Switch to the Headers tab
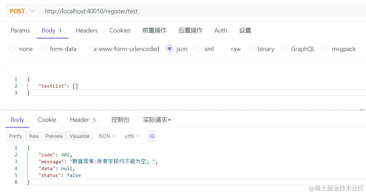 [x=86, y=30]
